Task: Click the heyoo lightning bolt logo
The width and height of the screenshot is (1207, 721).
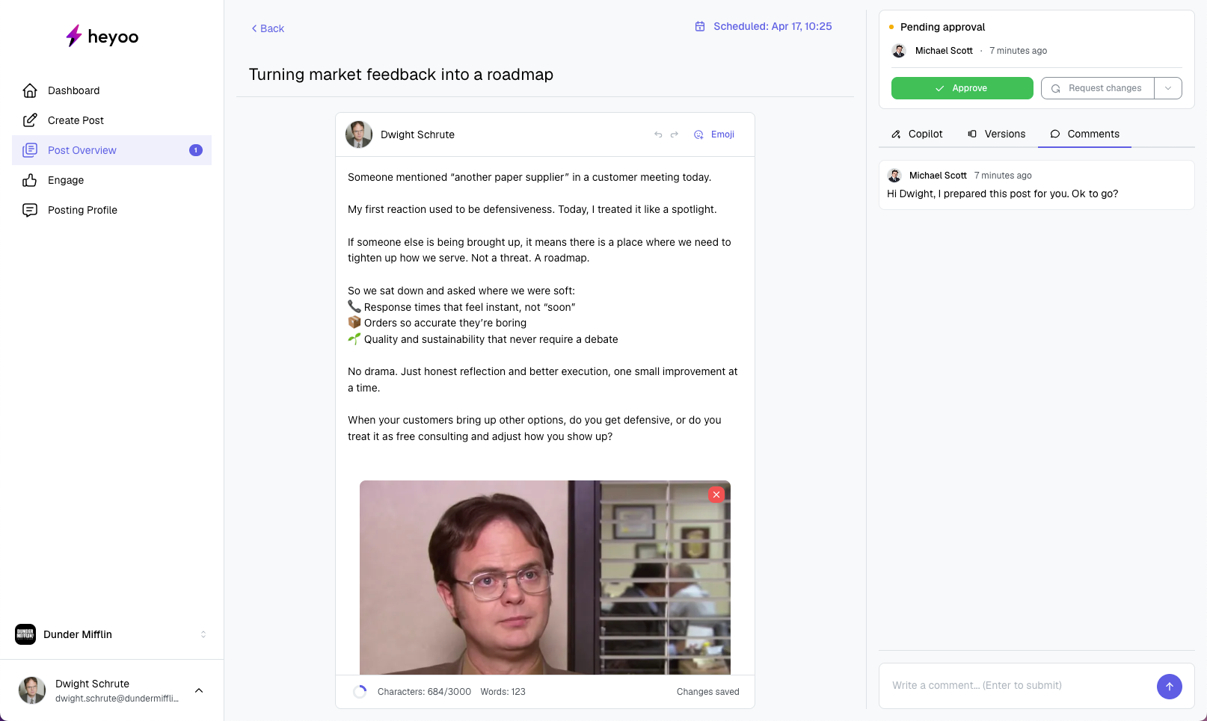Action: click(x=74, y=36)
